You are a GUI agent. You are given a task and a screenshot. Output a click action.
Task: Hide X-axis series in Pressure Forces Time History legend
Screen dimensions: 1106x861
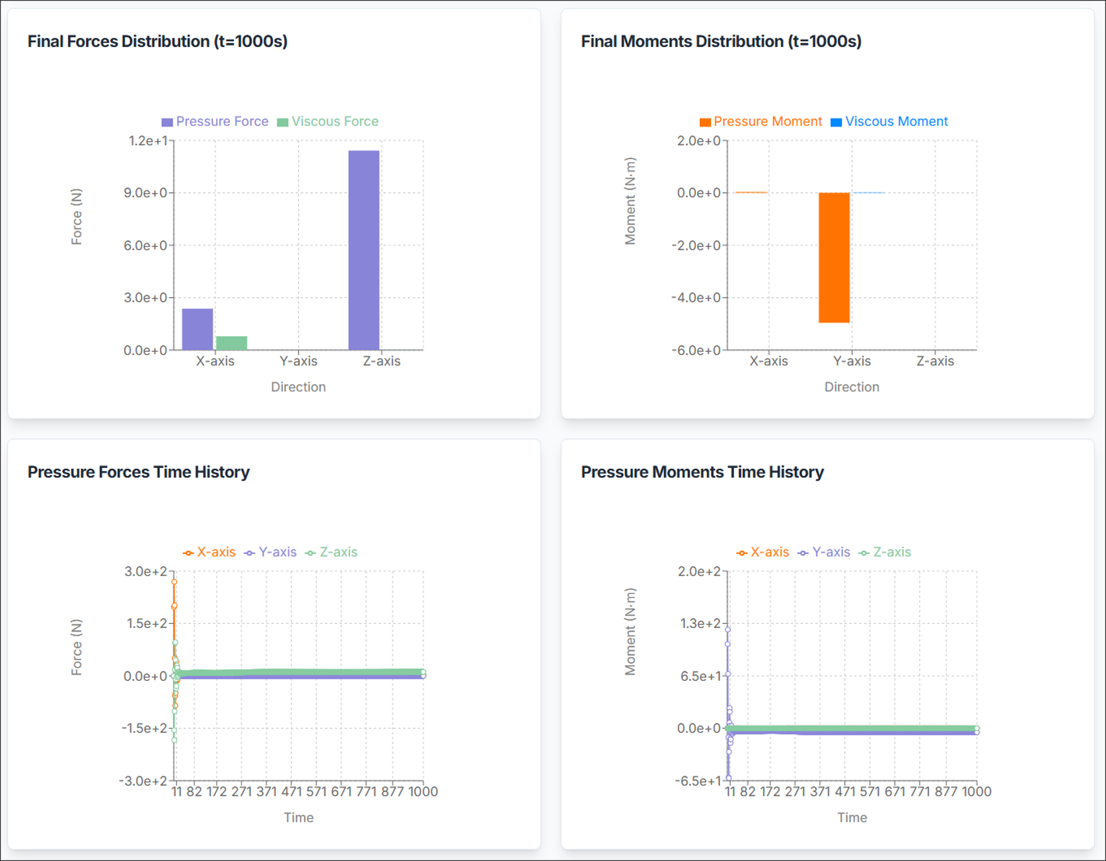click(x=209, y=552)
